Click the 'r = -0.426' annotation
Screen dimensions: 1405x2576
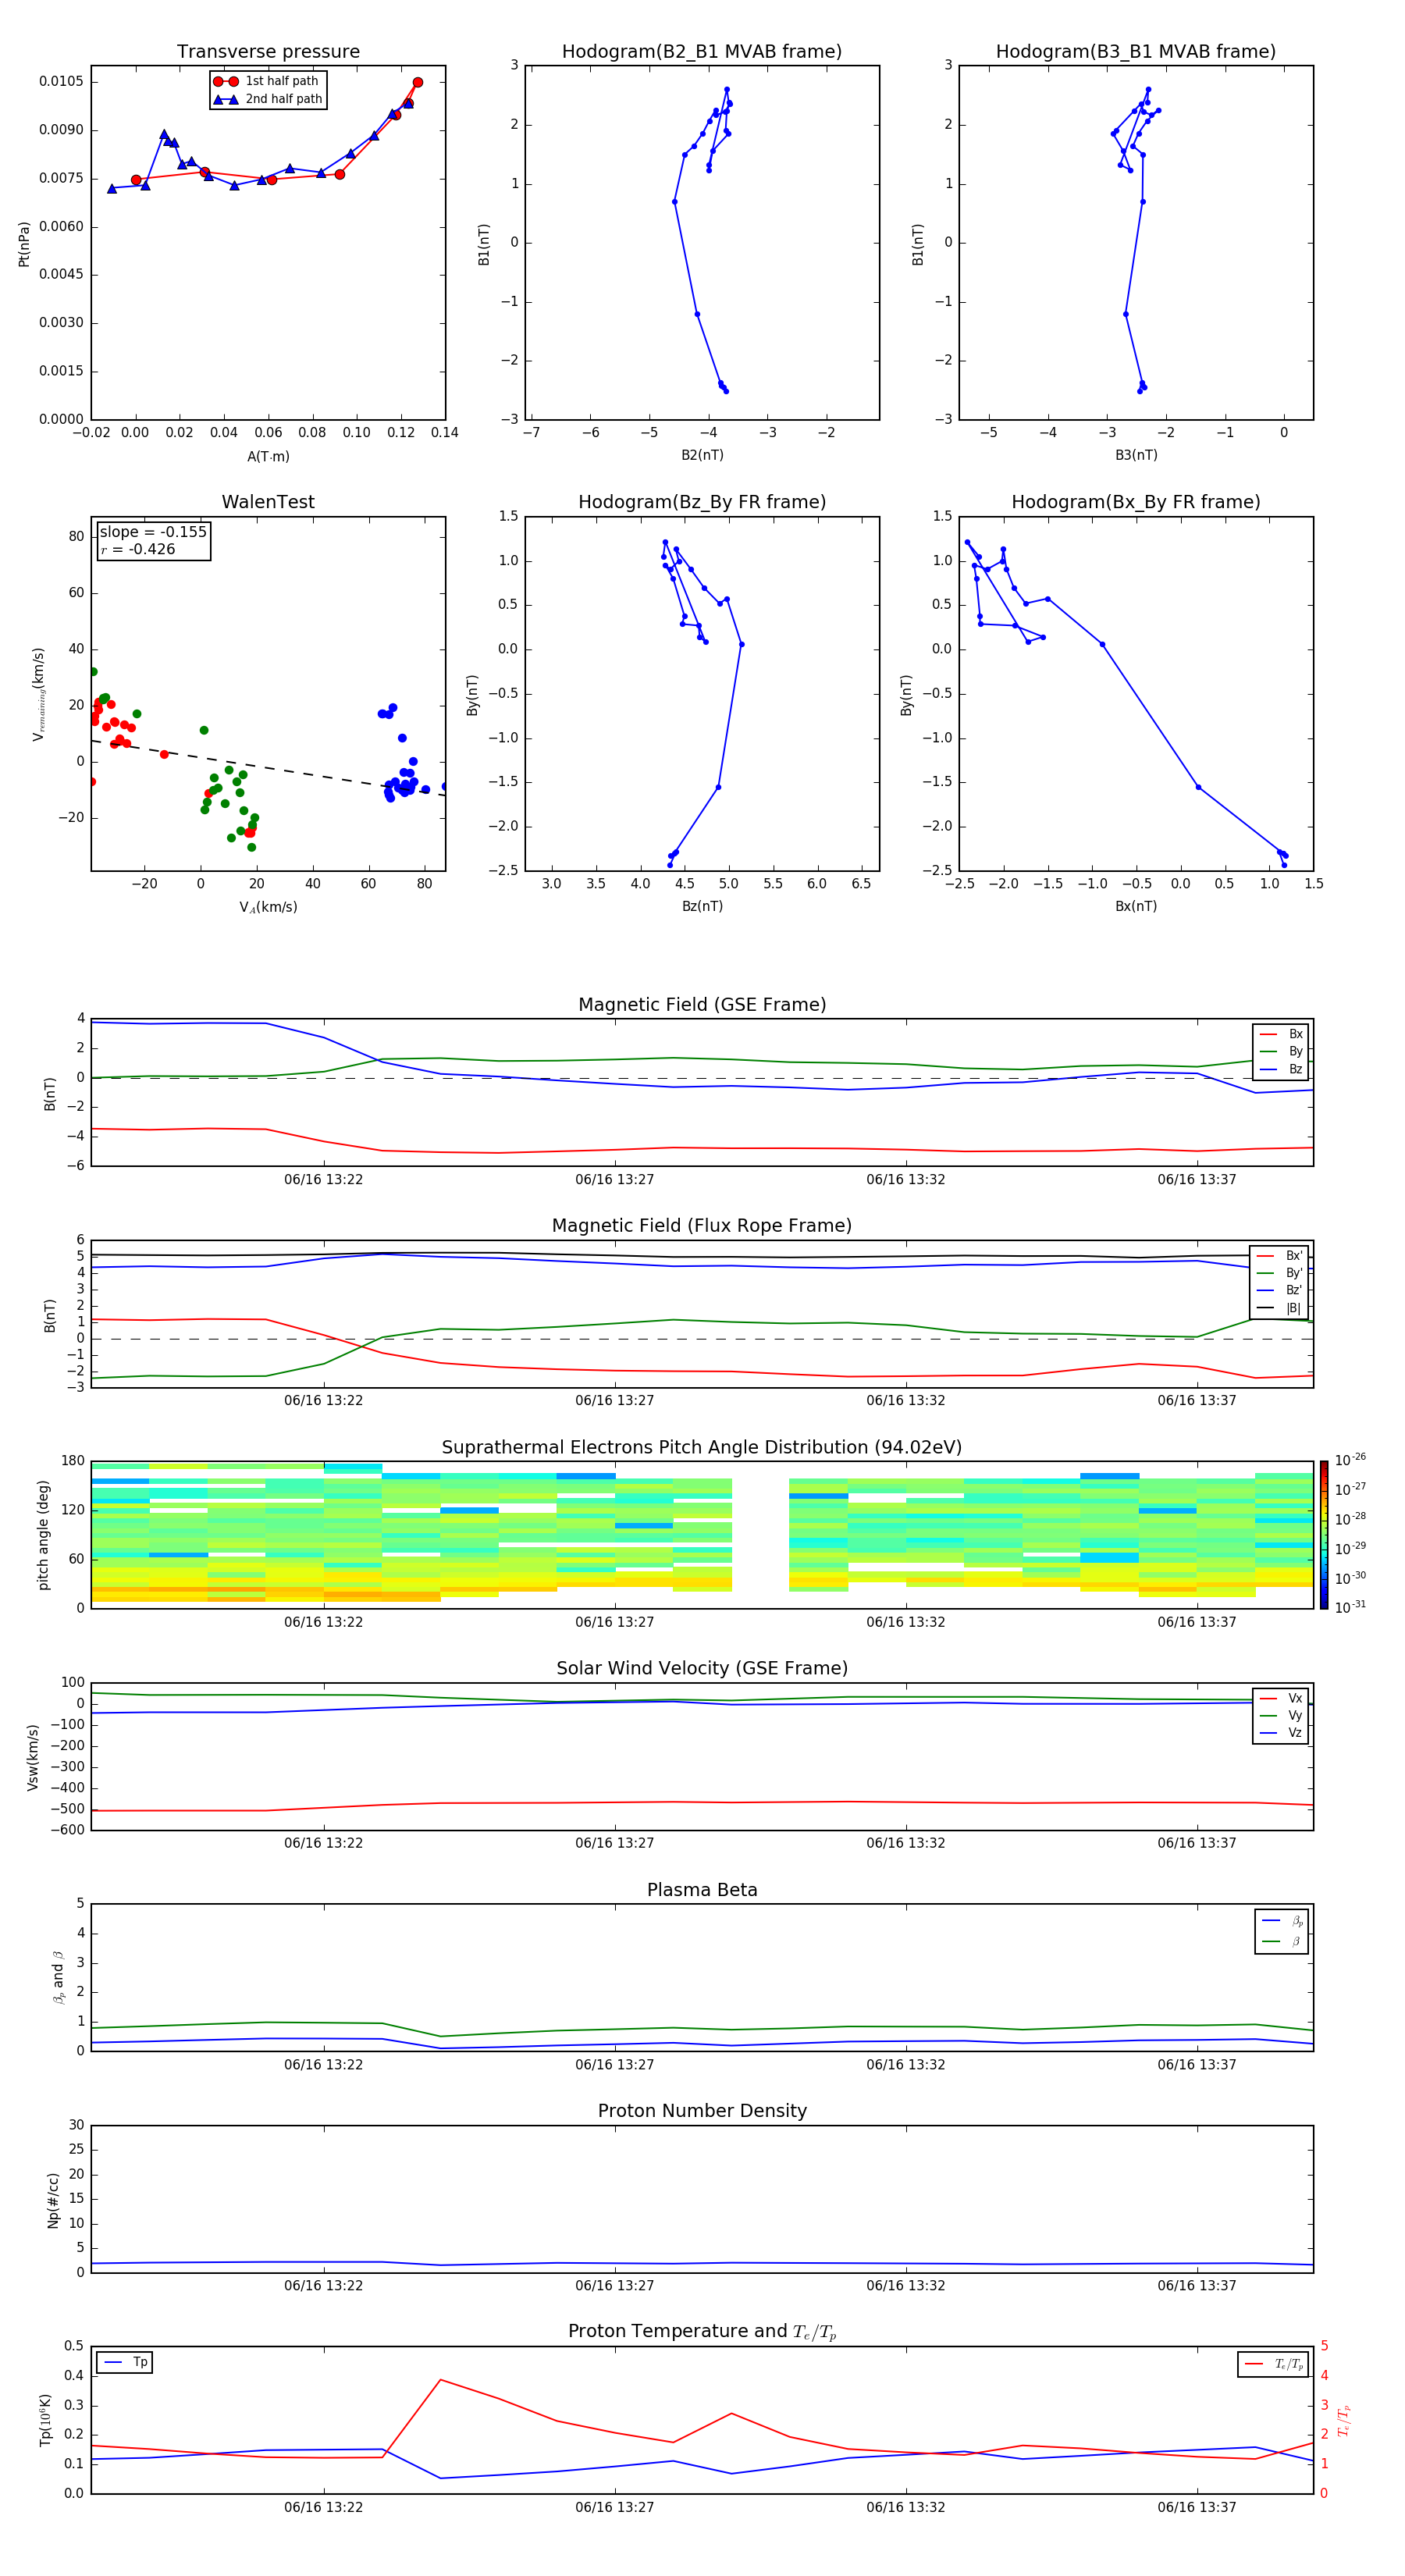pos(138,549)
